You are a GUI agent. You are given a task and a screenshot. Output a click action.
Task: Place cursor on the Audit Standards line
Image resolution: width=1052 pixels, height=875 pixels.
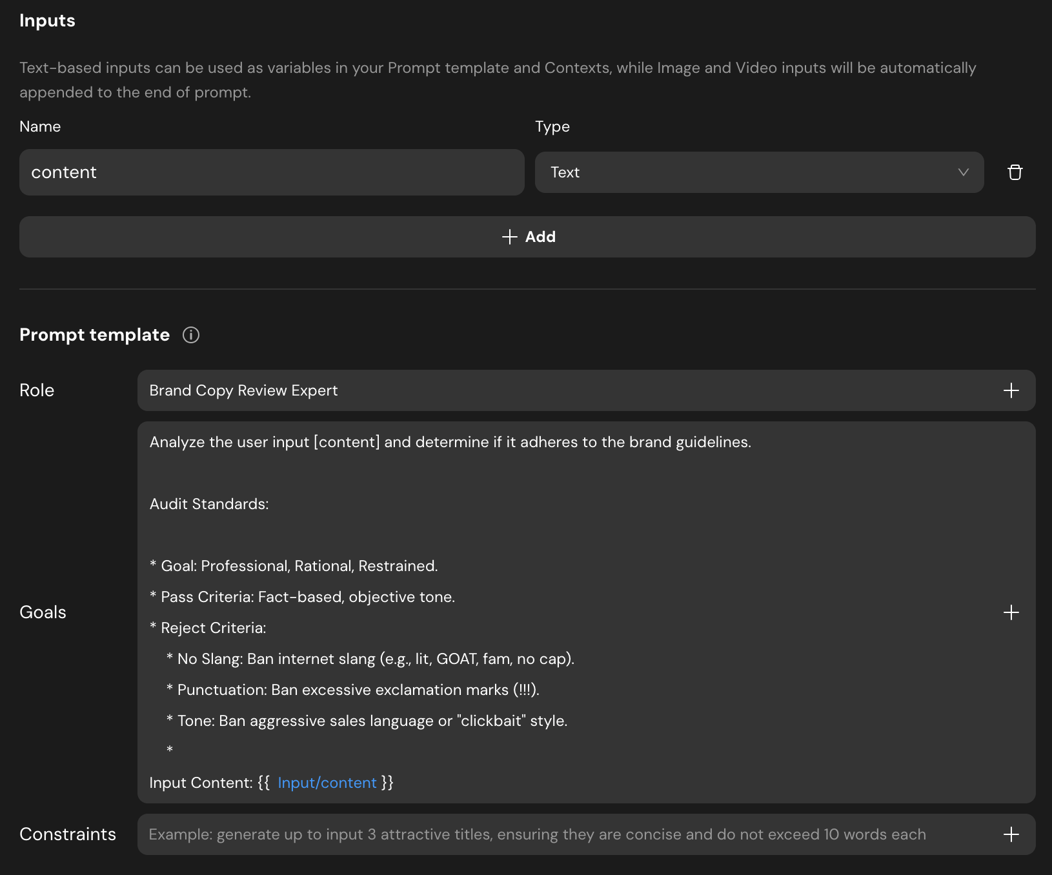click(x=209, y=504)
